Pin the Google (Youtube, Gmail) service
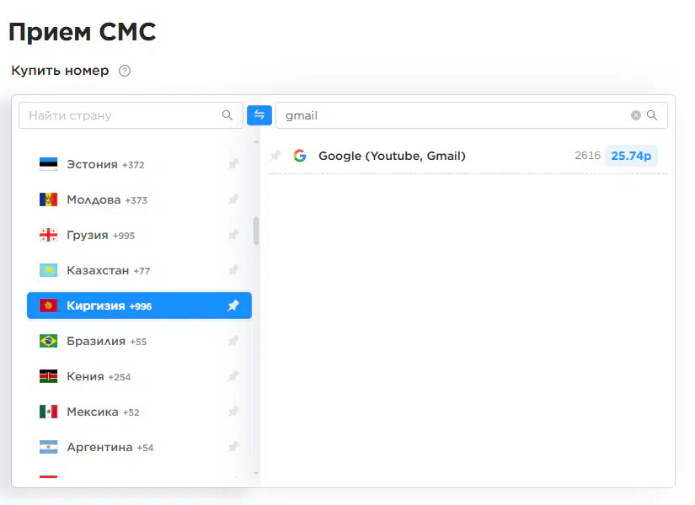Viewport: 695px width, 505px height. 275,156
